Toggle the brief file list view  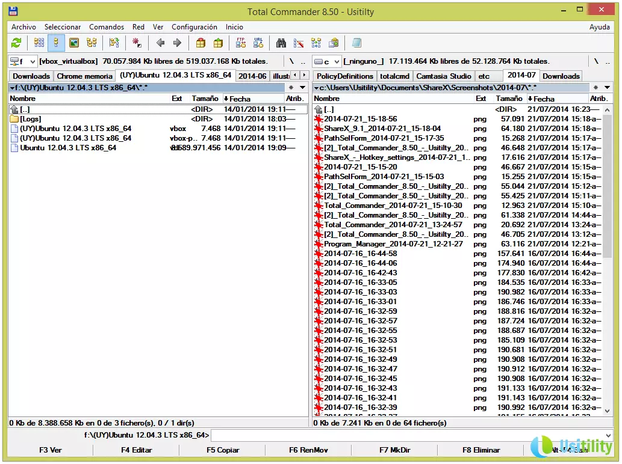[39, 43]
